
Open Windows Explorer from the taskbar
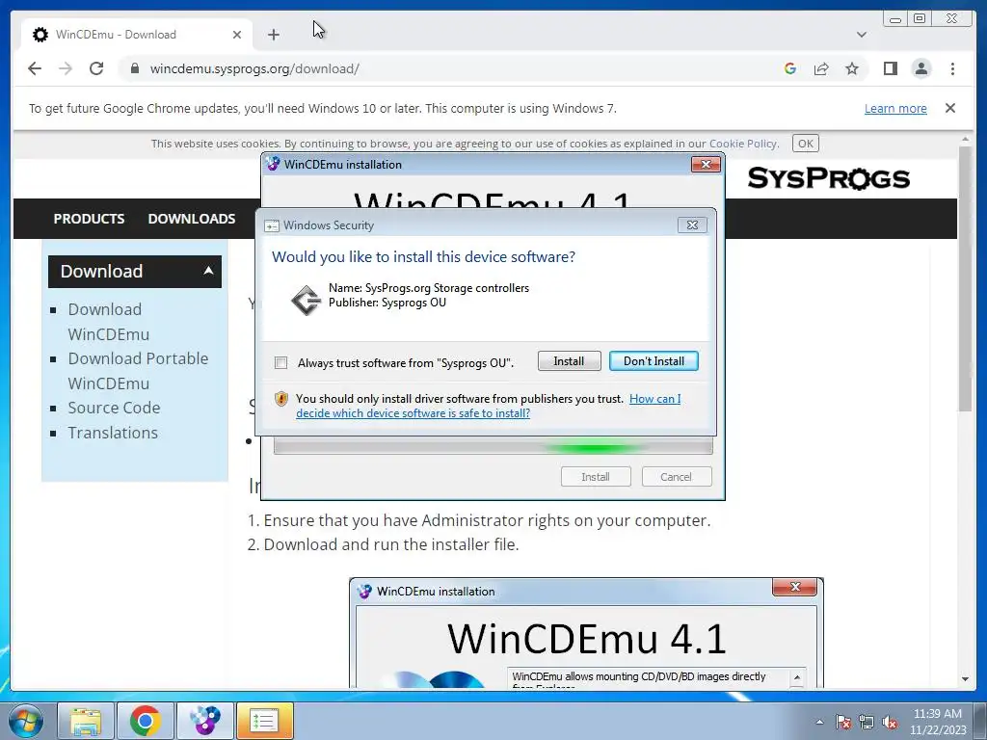(x=86, y=721)
